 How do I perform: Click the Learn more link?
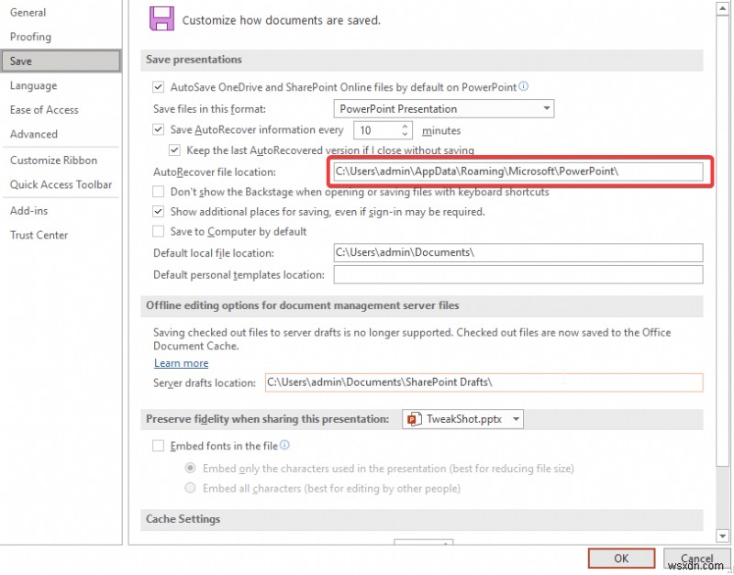tap(181, 363)
